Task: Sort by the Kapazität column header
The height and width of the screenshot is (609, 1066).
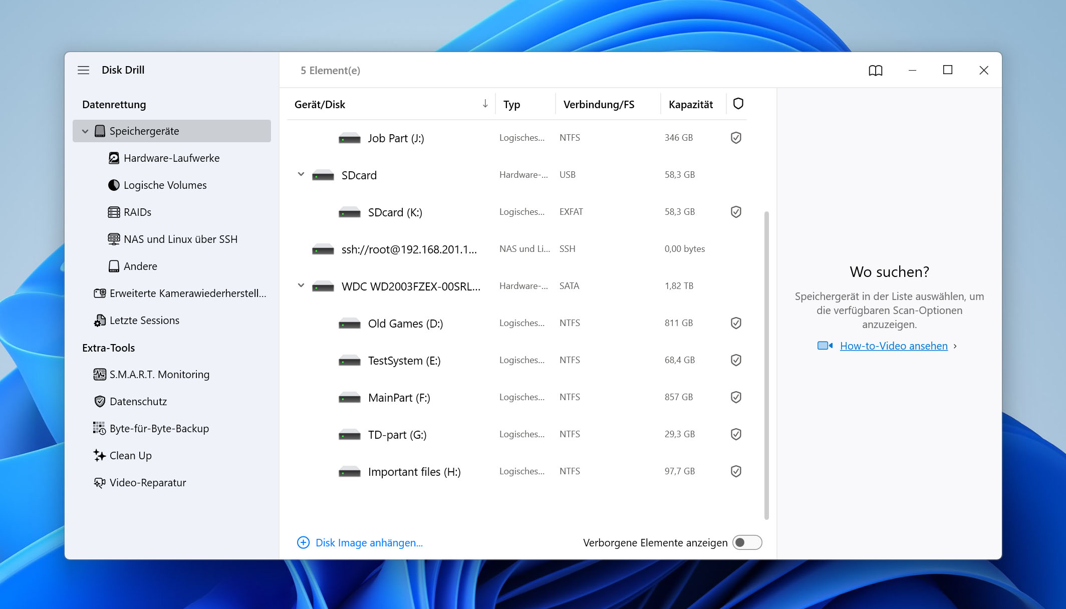Action: (690, 104)
